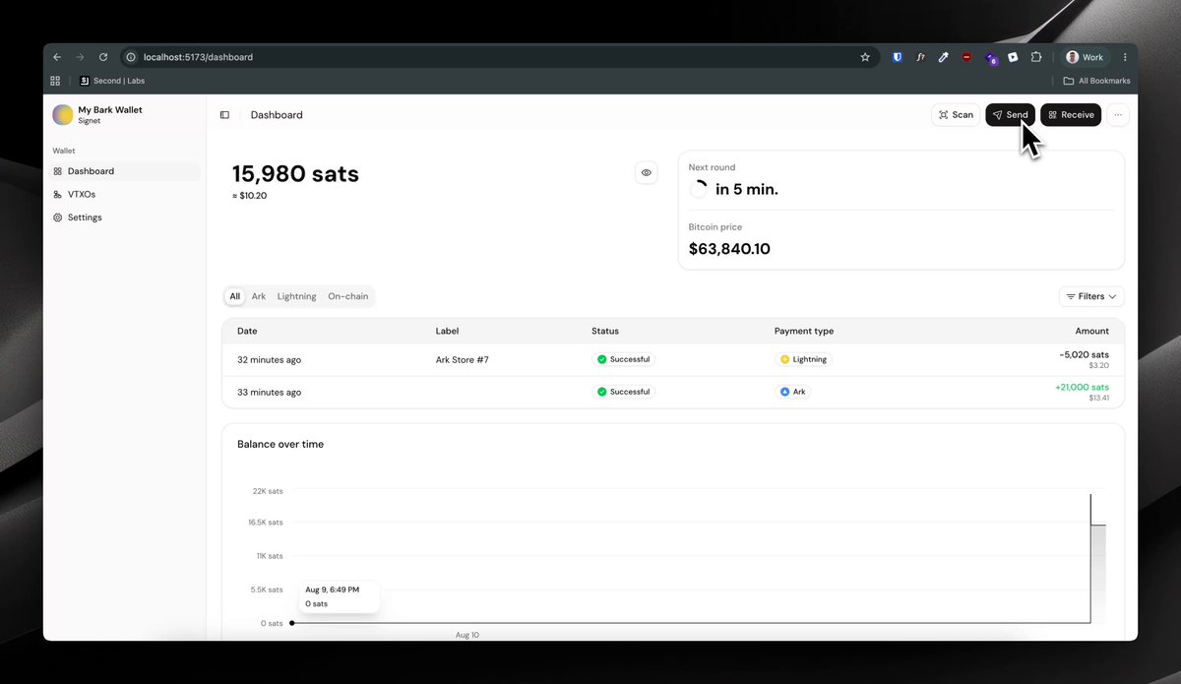Open the browser extensions puzzle icon
This screenshot has width=1181, height=684.
pyautogui.click(x=1036, y=57)
